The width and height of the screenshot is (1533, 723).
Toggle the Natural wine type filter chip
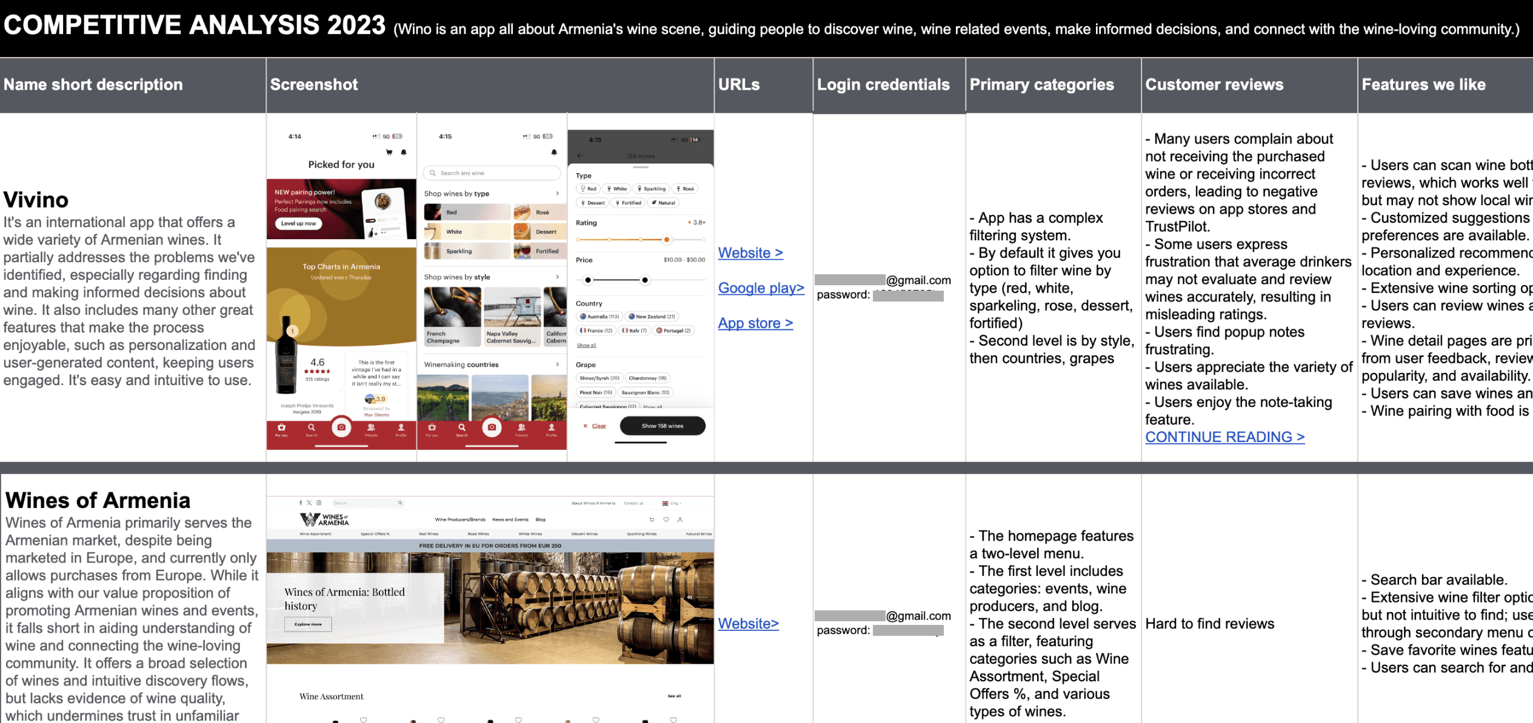pos(663,203)
